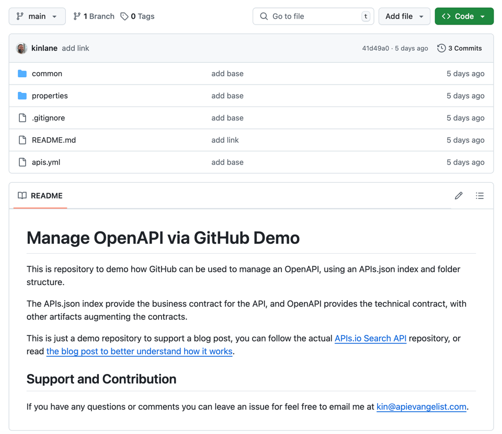The width and height of the screenshot is (502, 434).
Task: Click the properties folder icon
Action: (x=22, y=96)
